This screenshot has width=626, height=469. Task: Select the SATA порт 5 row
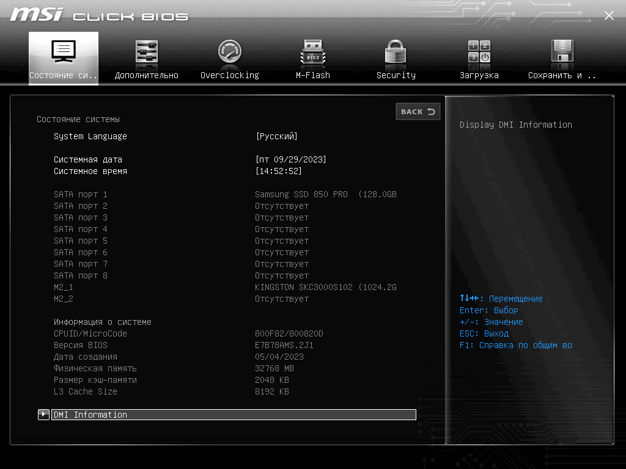point(81,241)
